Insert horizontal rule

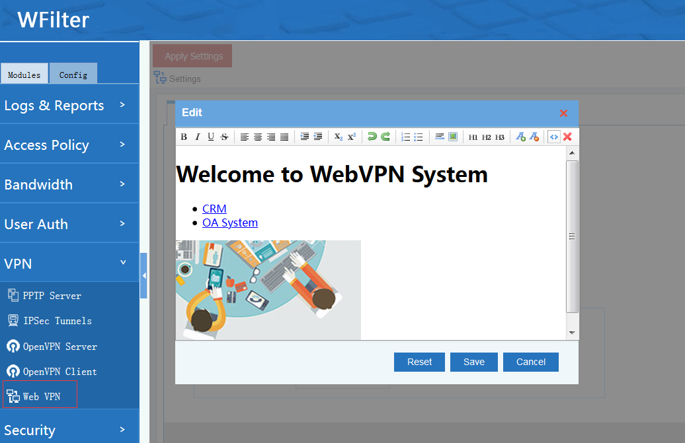440,137
